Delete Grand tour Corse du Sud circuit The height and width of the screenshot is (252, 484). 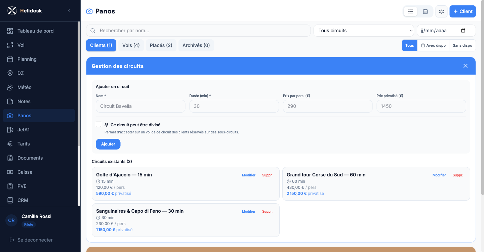(458, 175)
